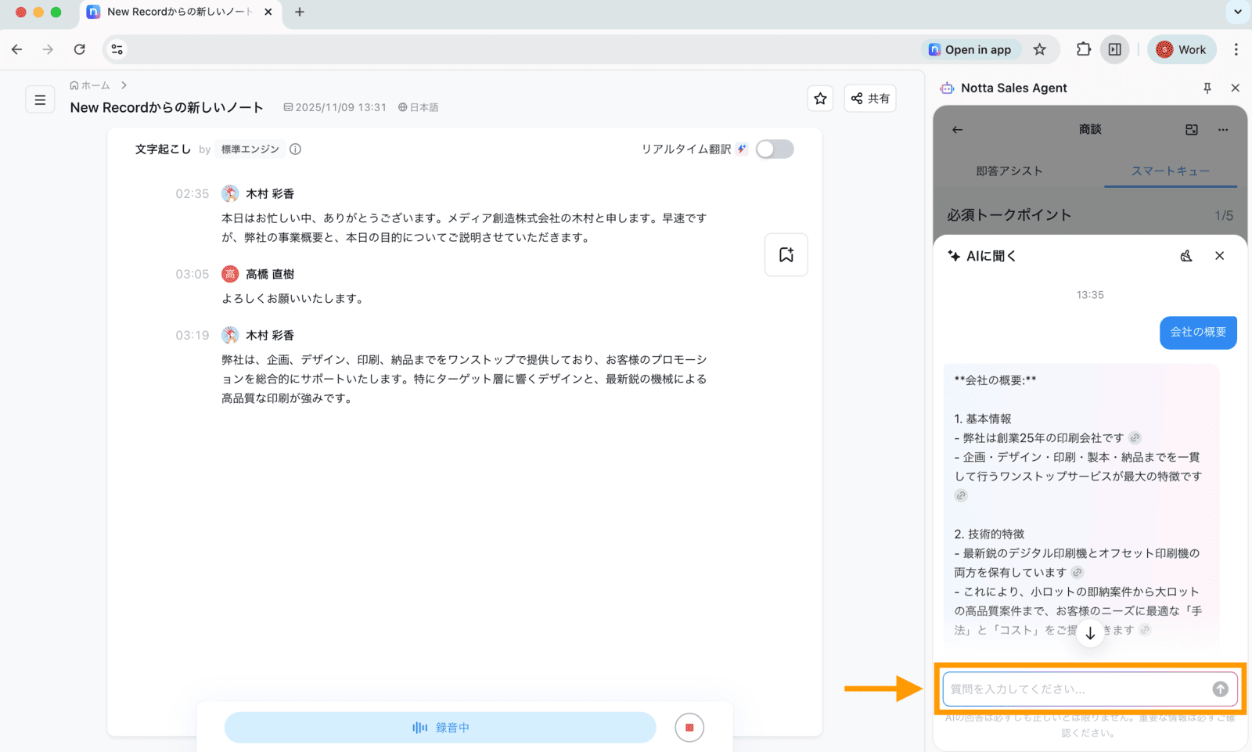The image size is (1252, 752).
Task: Open the hamburger sidebar menu
Action: [40, 99]
